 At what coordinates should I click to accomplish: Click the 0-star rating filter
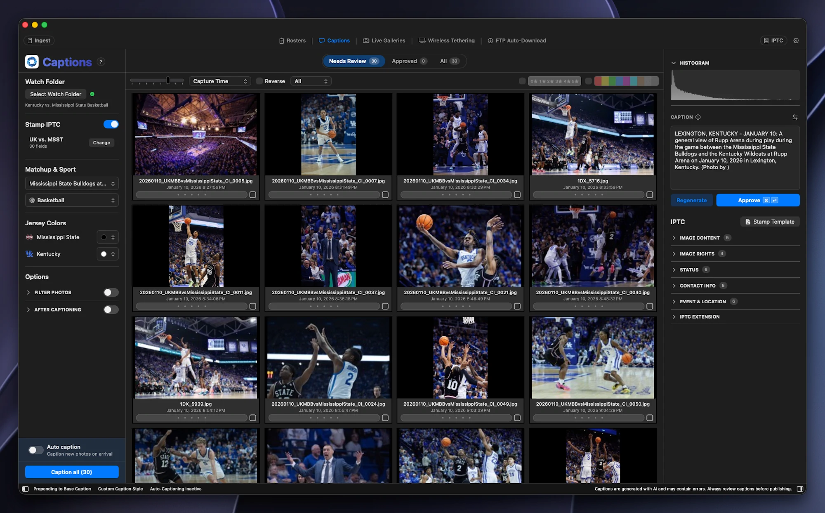pos(534,81)
